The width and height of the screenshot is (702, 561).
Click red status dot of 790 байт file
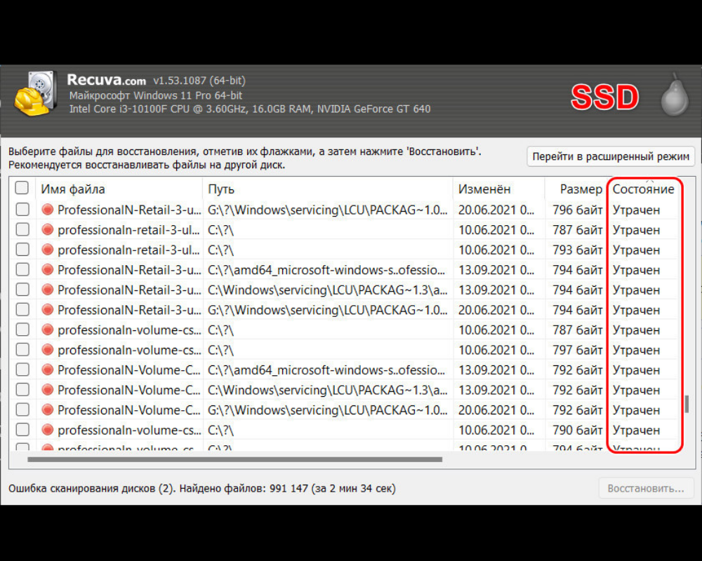48,430
